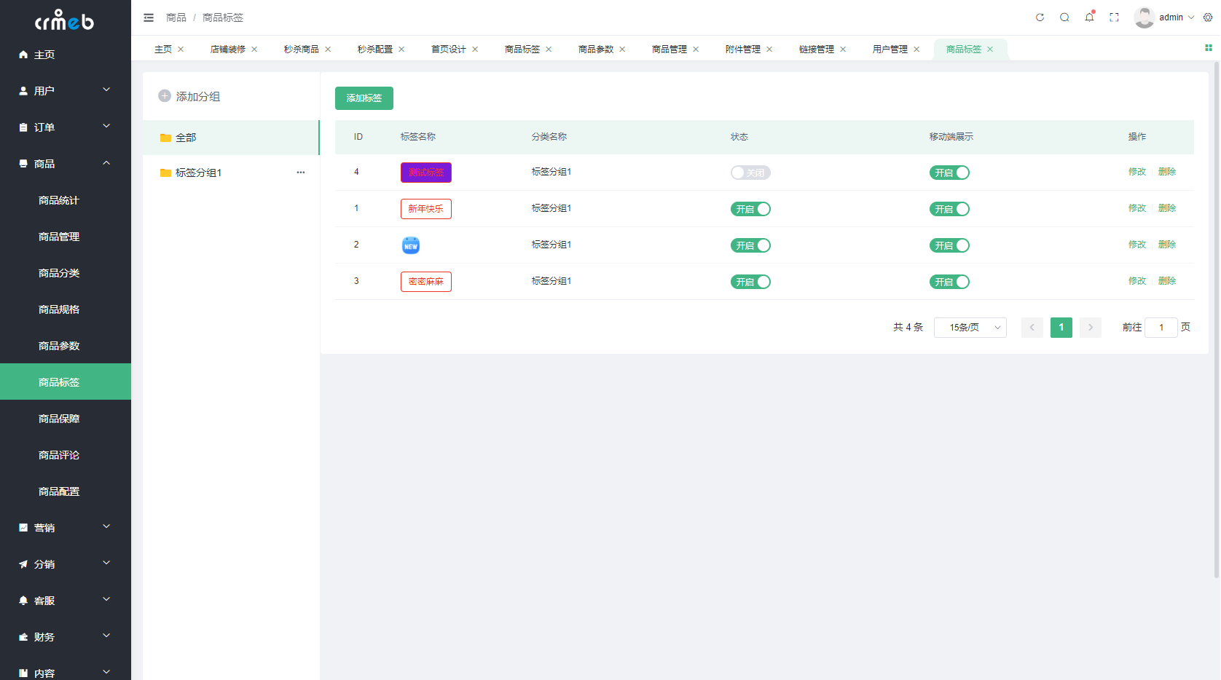Open the search icon in the top bar
Screen dimensions: 1221x680
(1064, 17)
